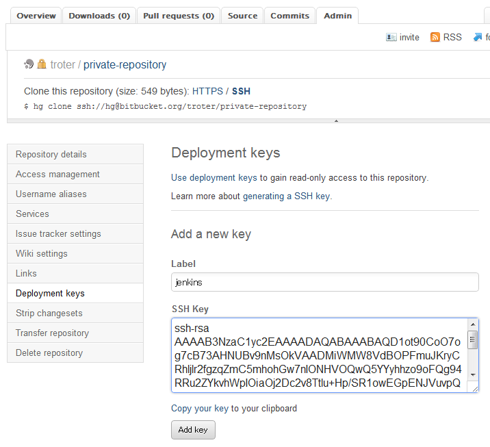Select the Admin tab
490x447 pixels.
point(337,16)
